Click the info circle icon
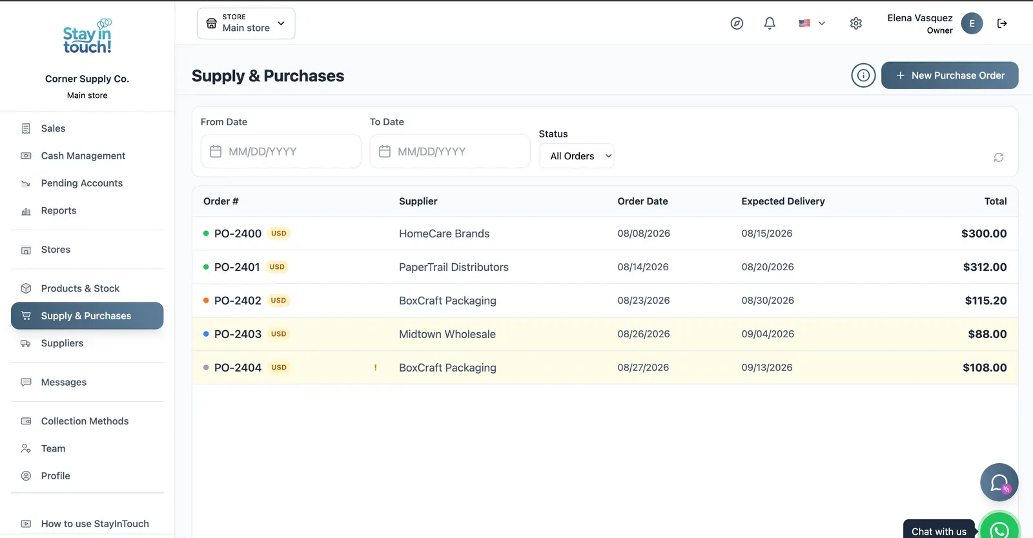 pos(863,75)
